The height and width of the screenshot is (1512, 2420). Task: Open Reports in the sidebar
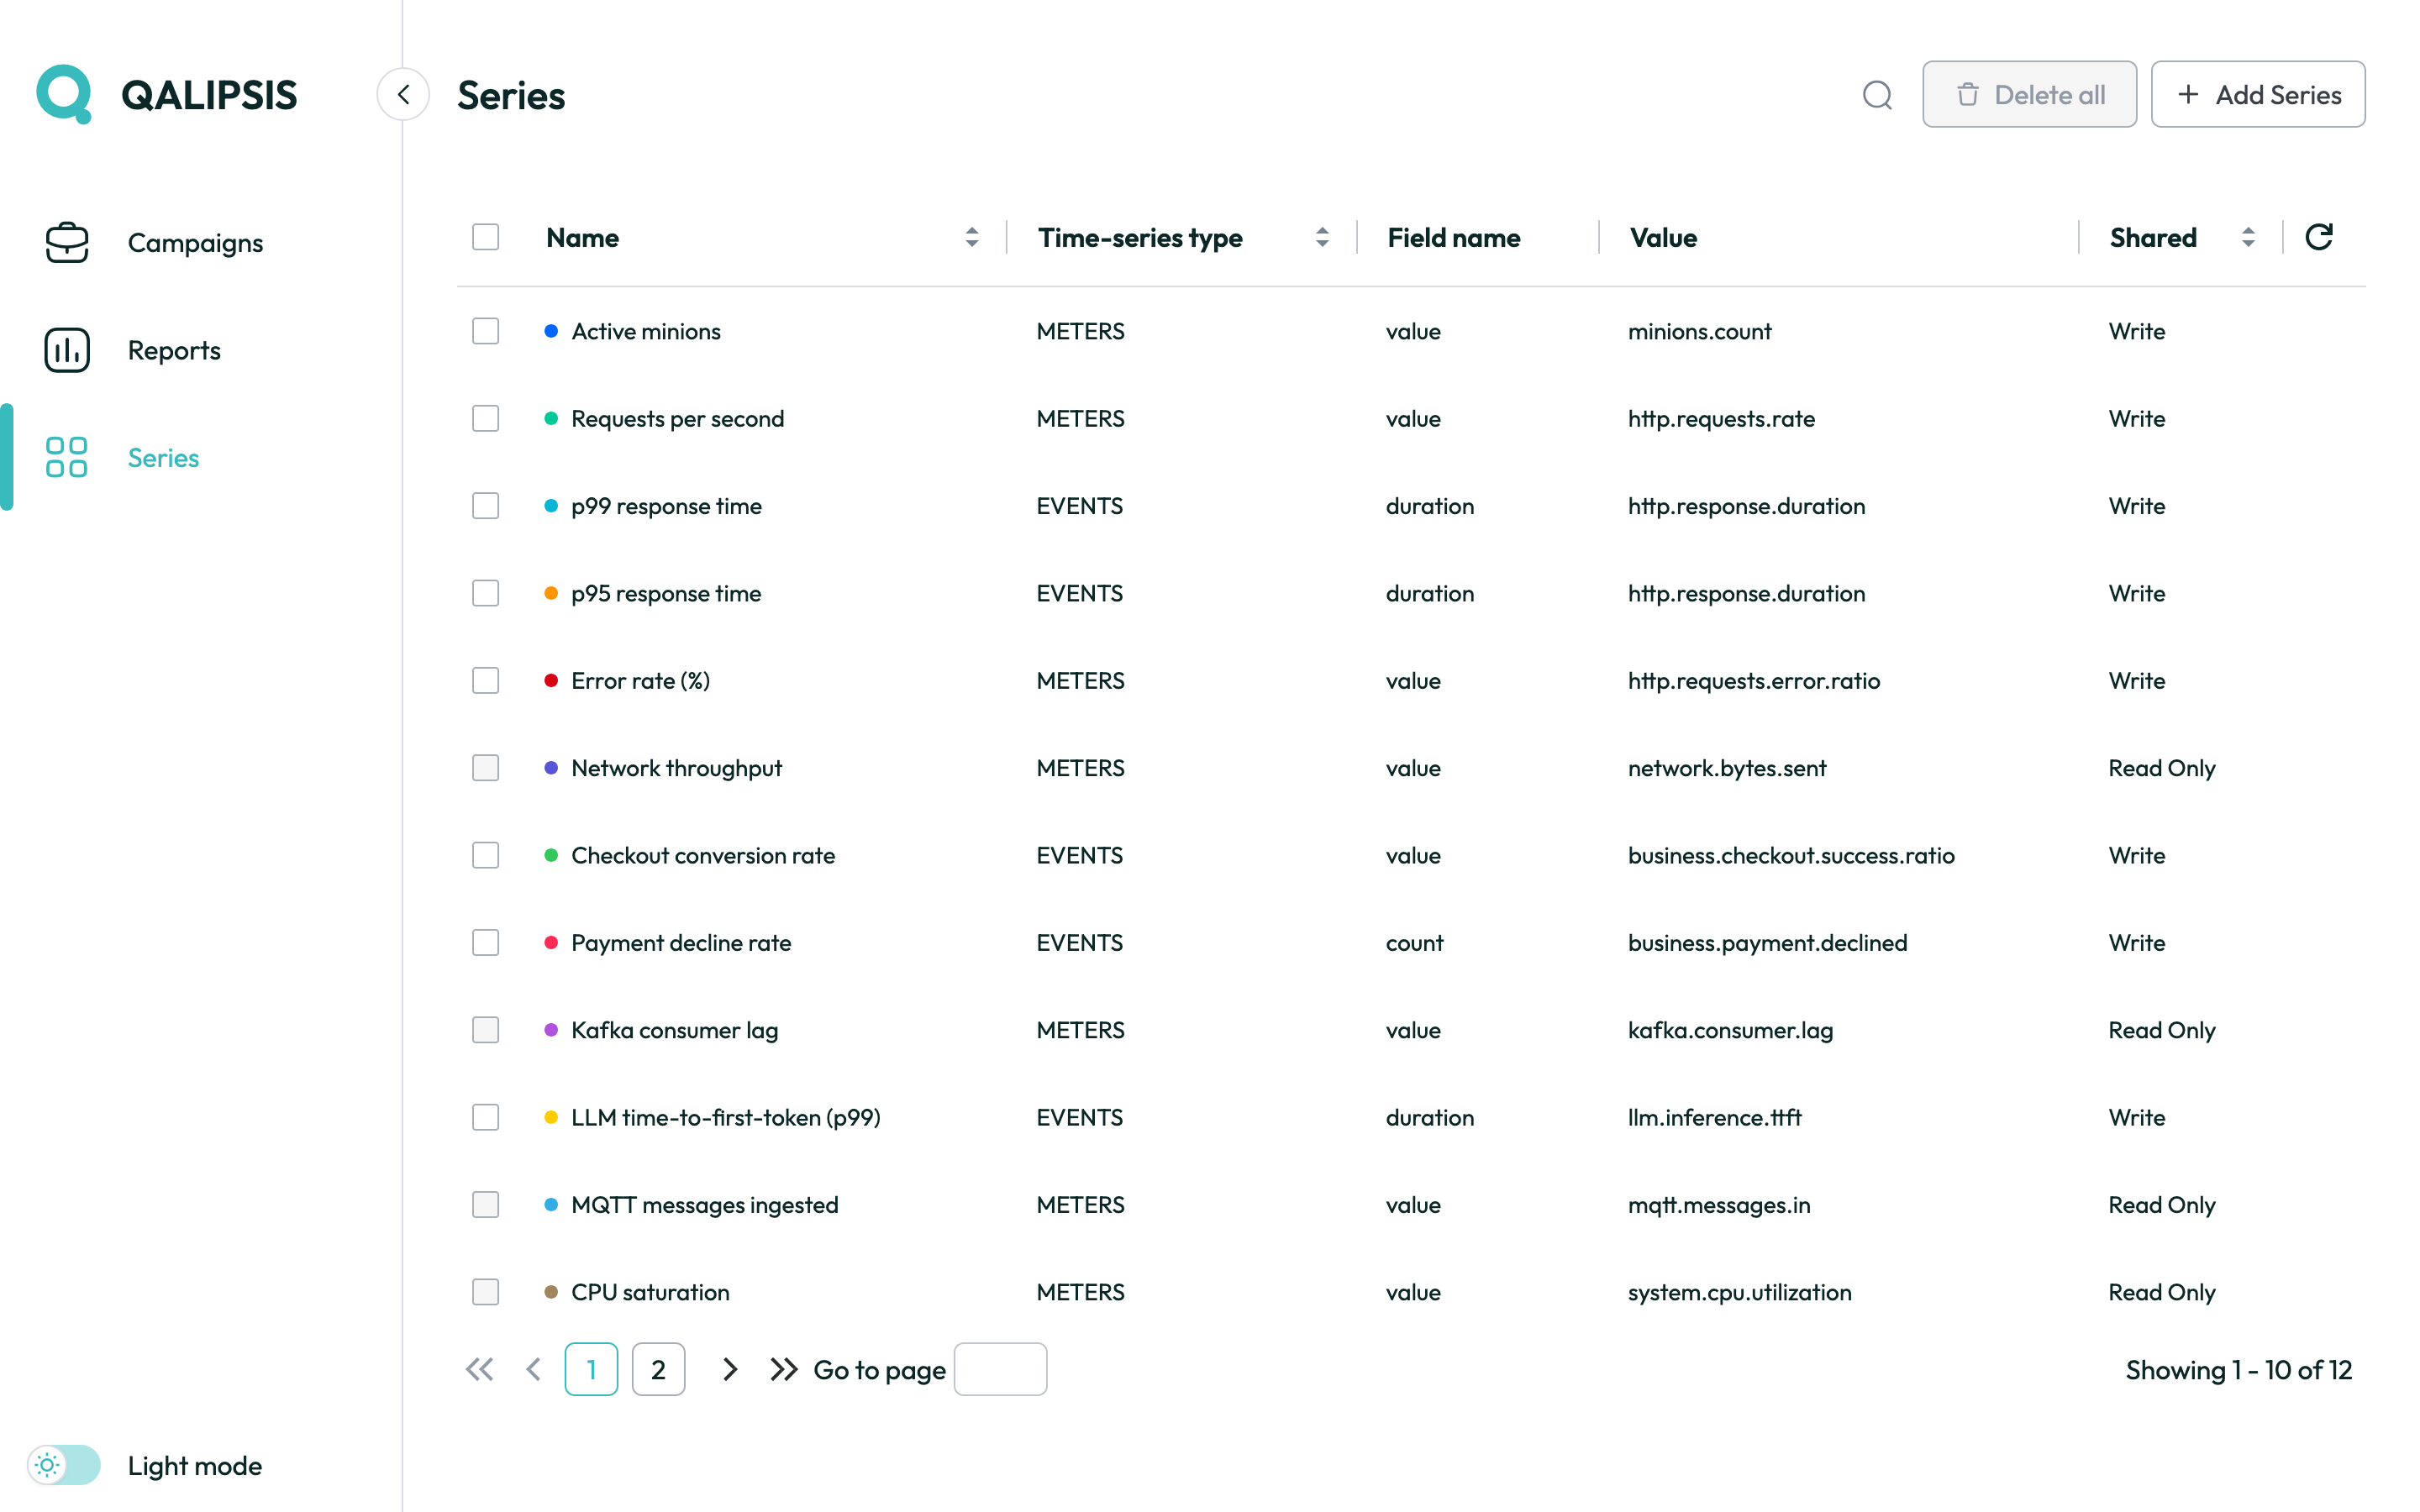point(174,350)
